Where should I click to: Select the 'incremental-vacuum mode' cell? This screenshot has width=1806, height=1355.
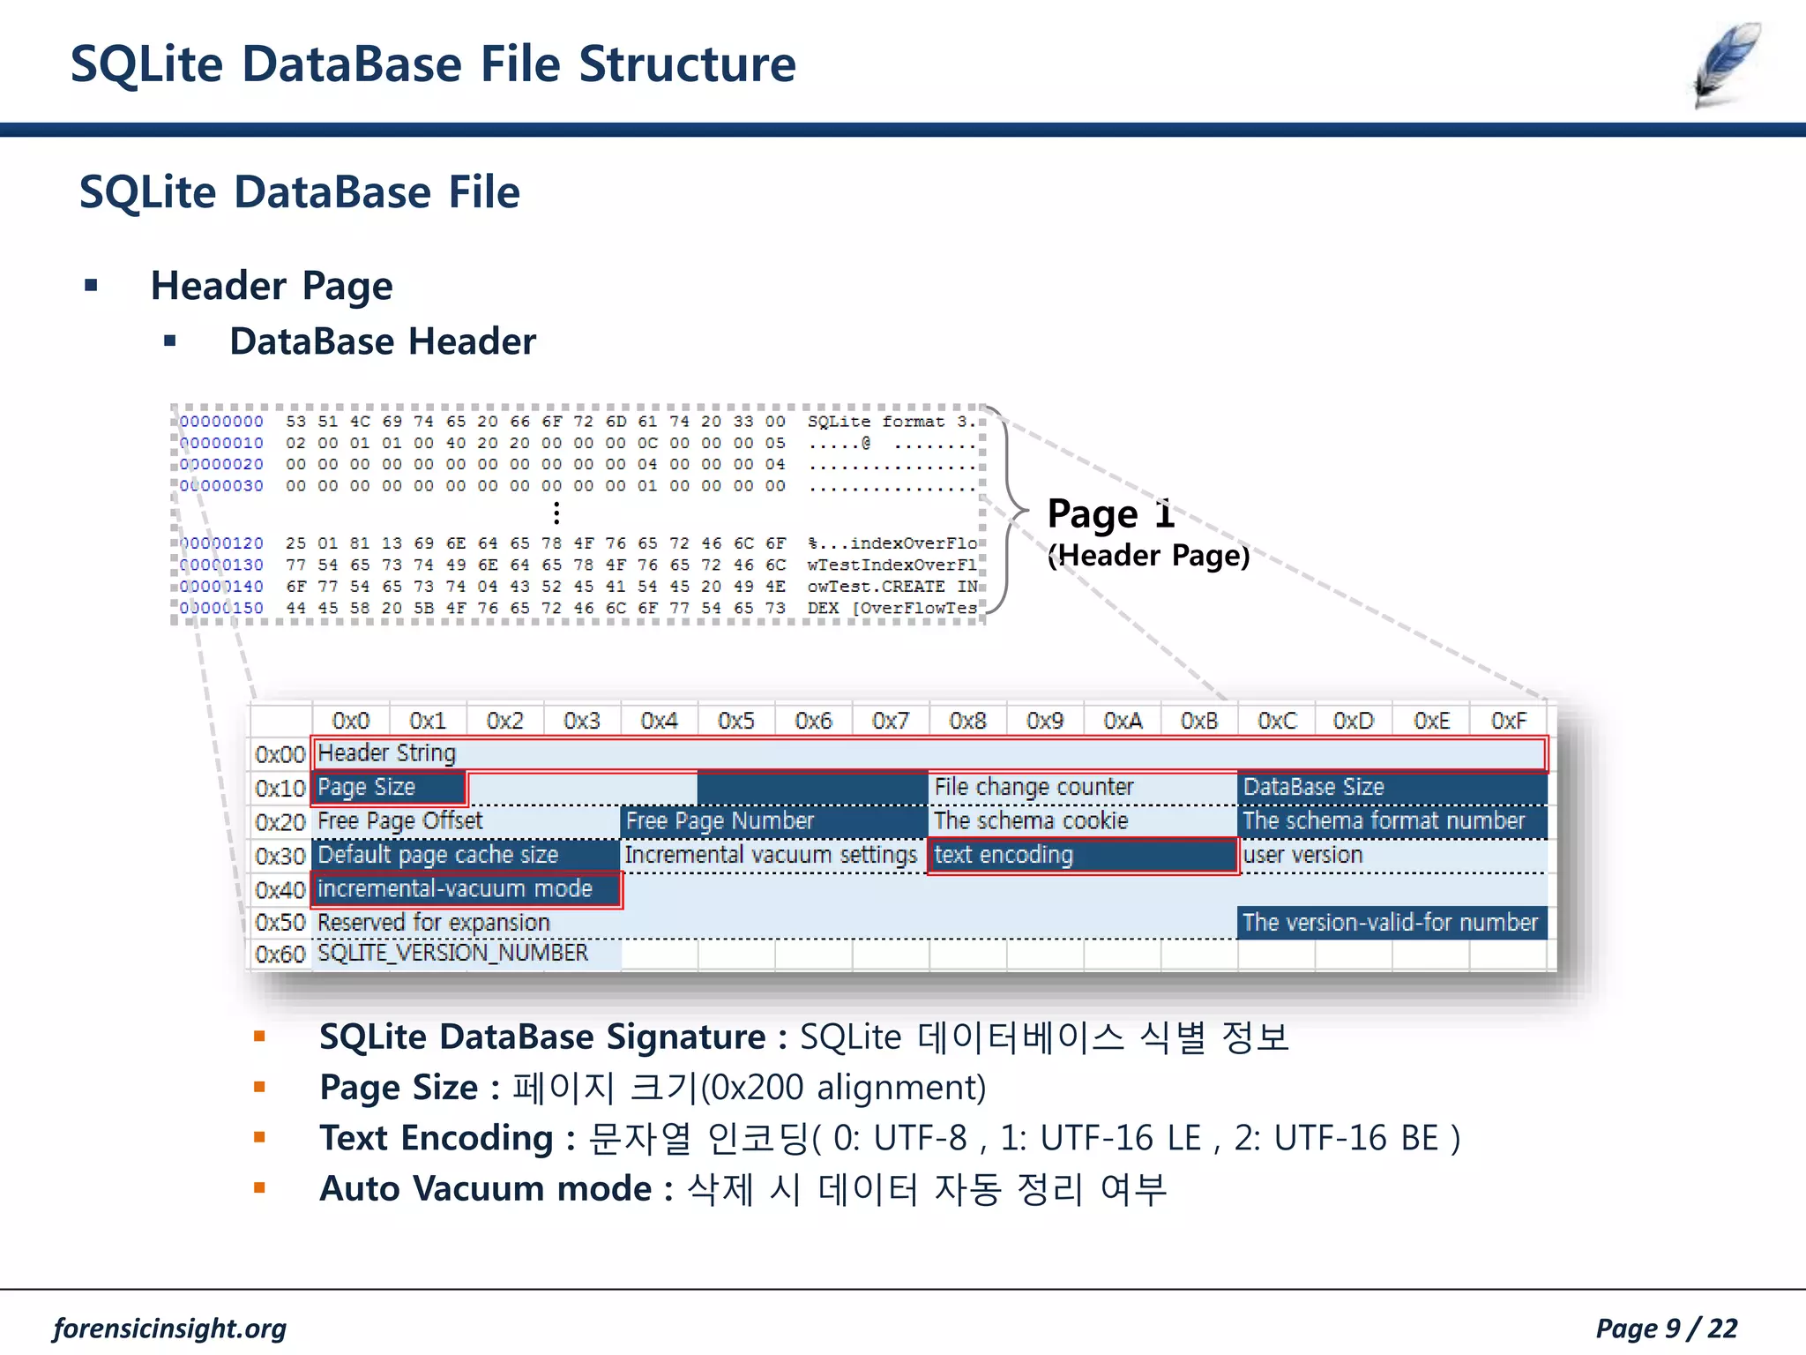[x=466, y=889]
